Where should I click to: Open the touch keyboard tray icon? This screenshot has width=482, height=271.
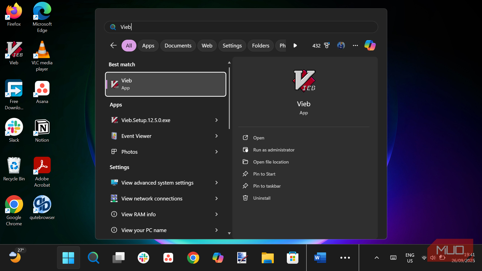pos(393,258)
